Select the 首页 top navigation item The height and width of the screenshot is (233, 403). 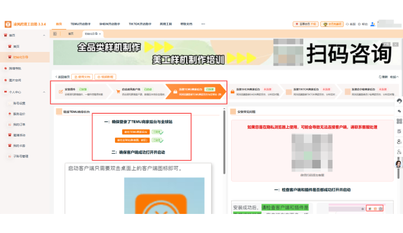59,24
